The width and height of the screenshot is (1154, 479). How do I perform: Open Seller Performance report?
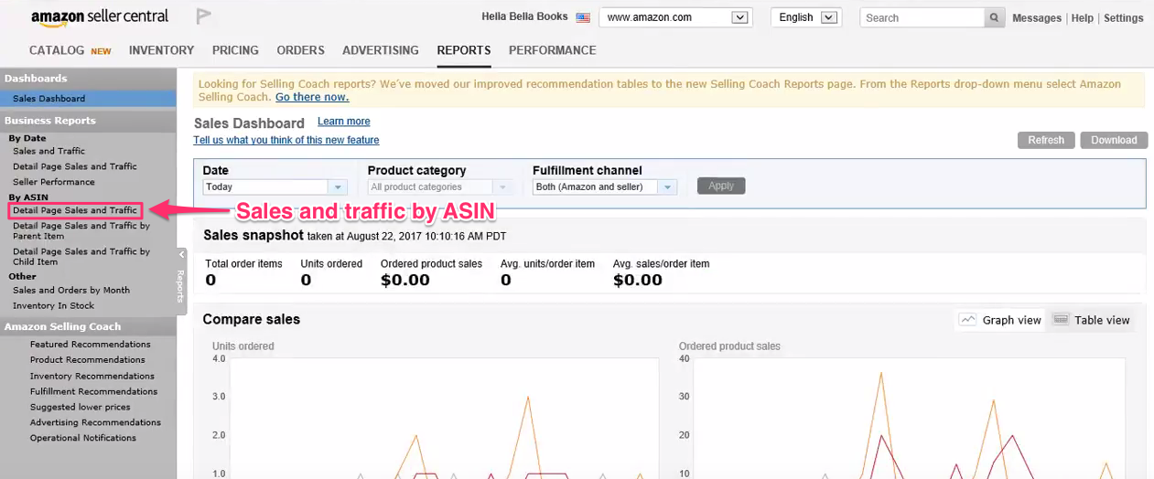54,182
